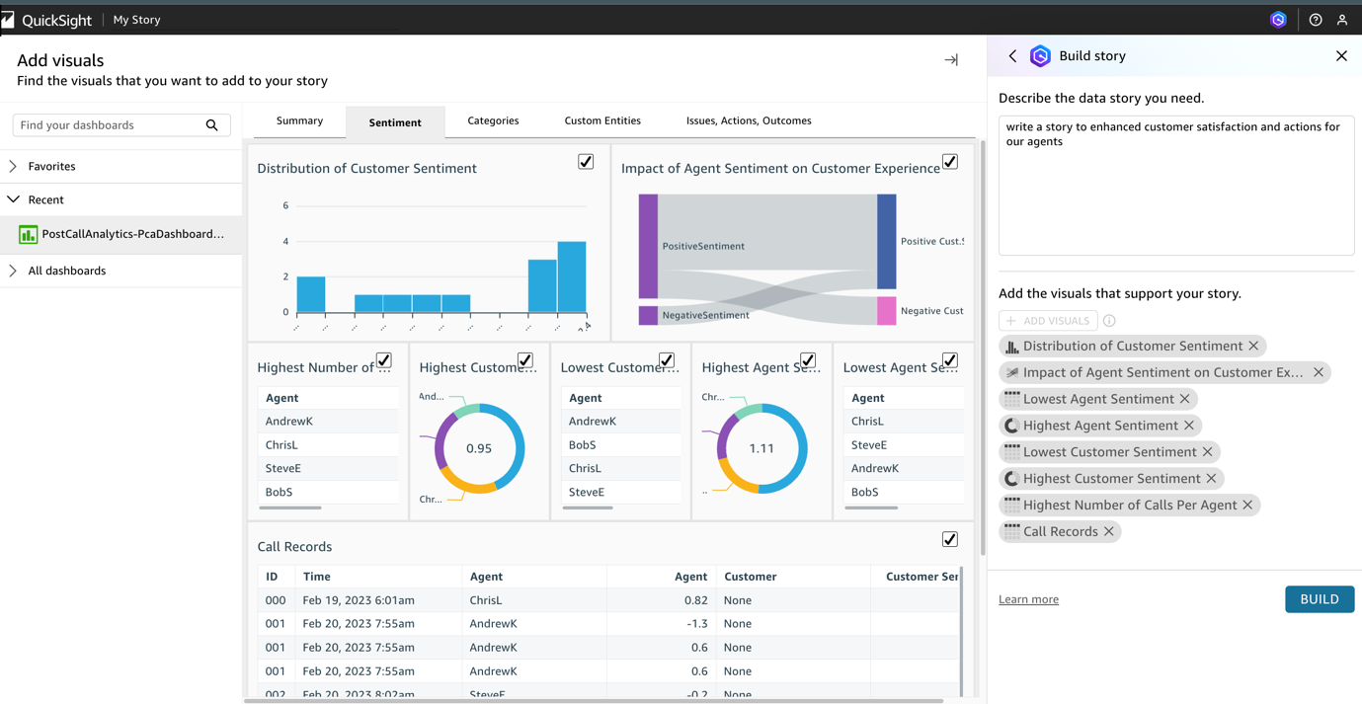This screenshot has height=704, width=1362.
Task: Click the search magnifier in dashboards field
Action: [x=211, y=125]
